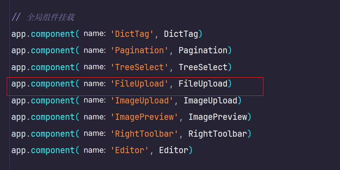Click the 'RightToolbar' string literal
Viewport: 340px width, 170px height.
[x=145, y=134]
